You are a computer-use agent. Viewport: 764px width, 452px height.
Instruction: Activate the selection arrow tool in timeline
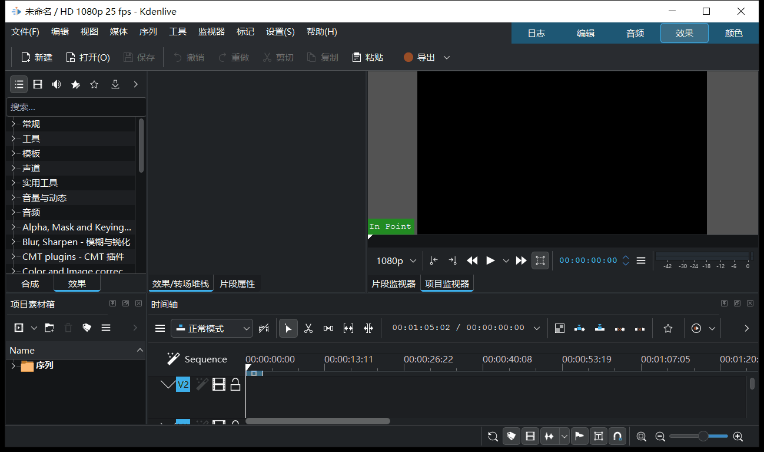[288, 328]
